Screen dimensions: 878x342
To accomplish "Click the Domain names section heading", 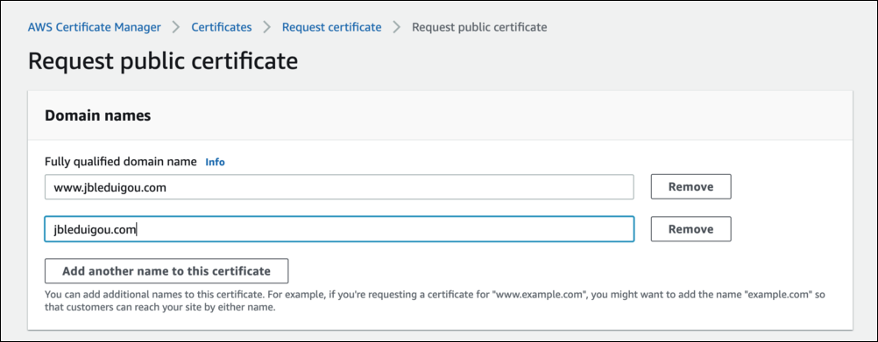I will [x=98, y=115].
